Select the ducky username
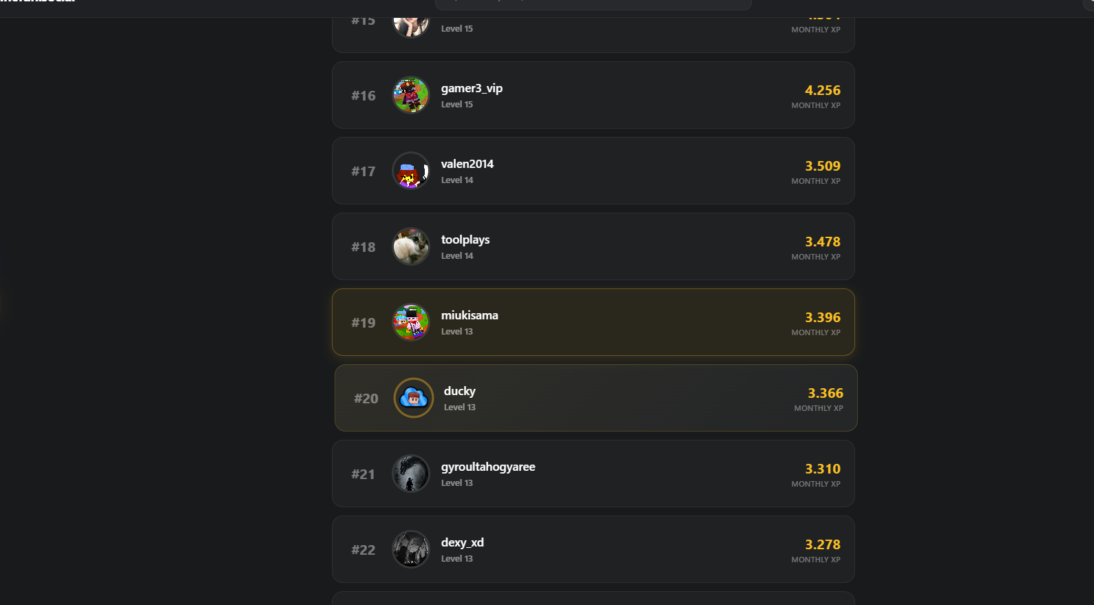Viewport: 1094px width, 605px height. click(459, 391)
